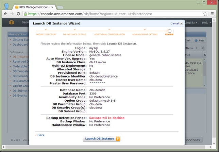Image resolution: width=219 pixels, height=152 pixels.
Task: Click the Review step circle marker
Action: (170, 31)
